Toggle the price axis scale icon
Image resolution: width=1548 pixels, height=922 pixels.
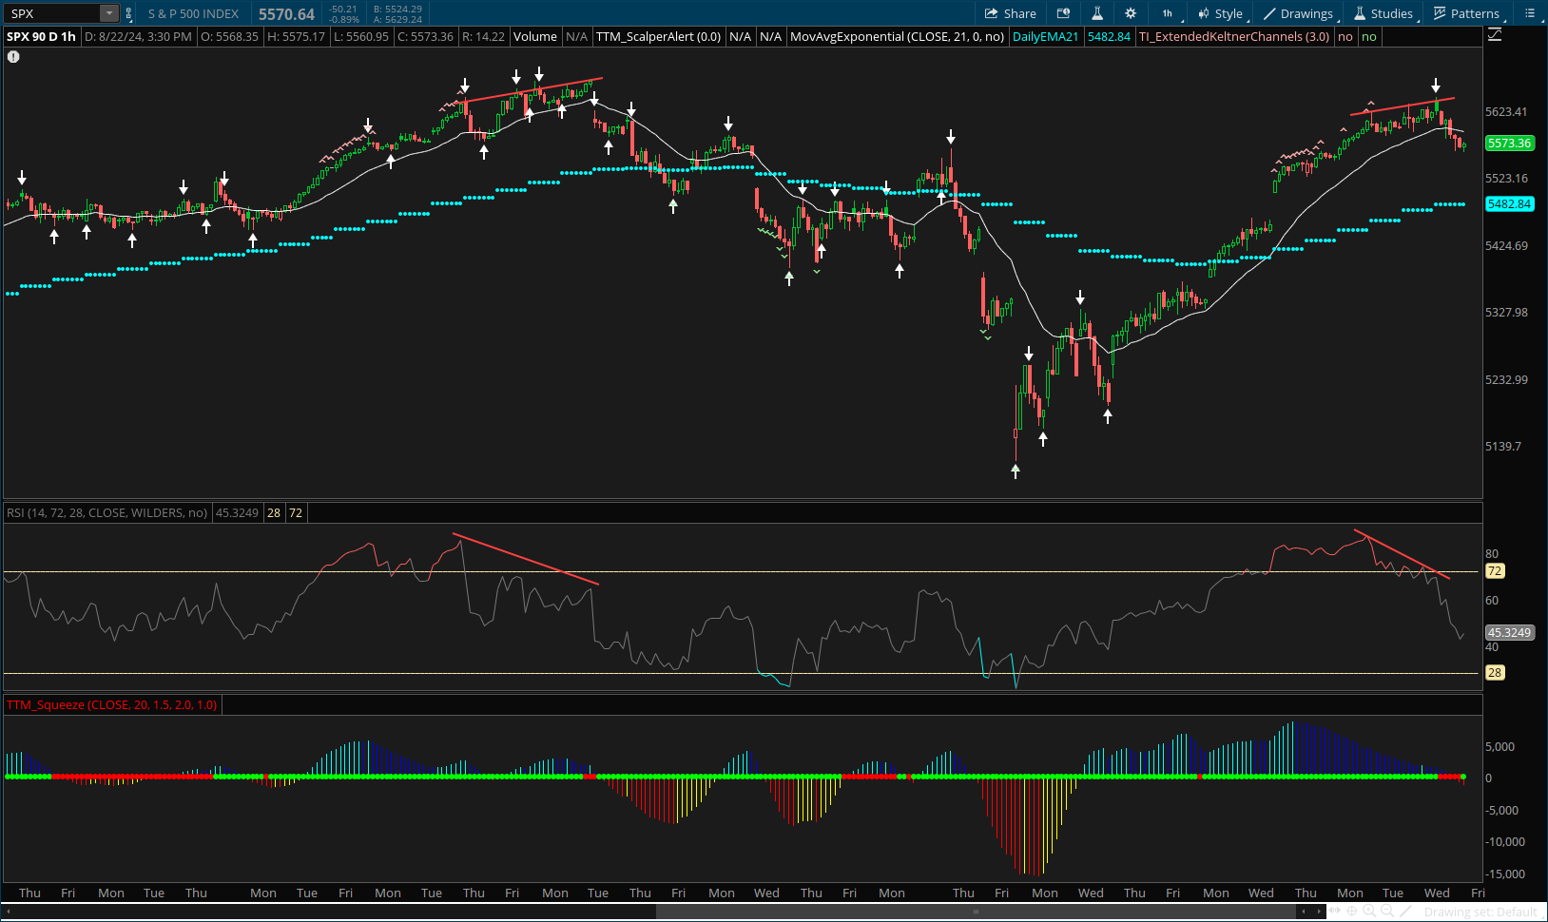(1495, 35)
